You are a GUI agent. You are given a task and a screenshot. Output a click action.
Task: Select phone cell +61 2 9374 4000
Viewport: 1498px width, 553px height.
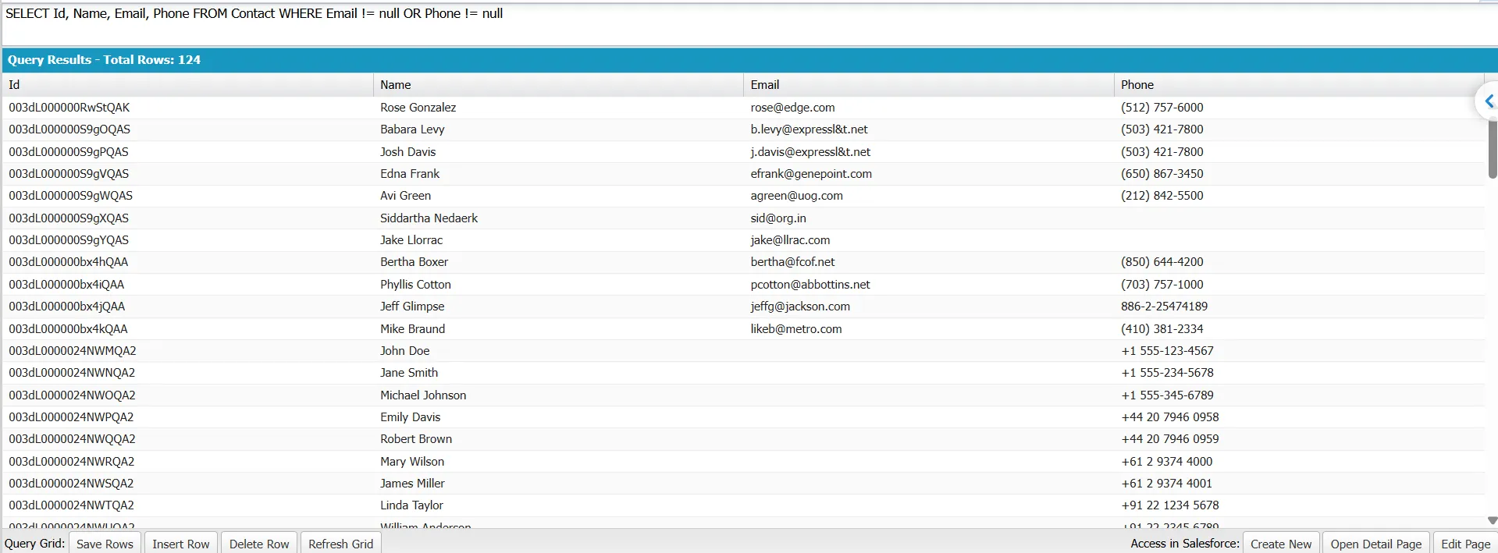pos(1298,462)
